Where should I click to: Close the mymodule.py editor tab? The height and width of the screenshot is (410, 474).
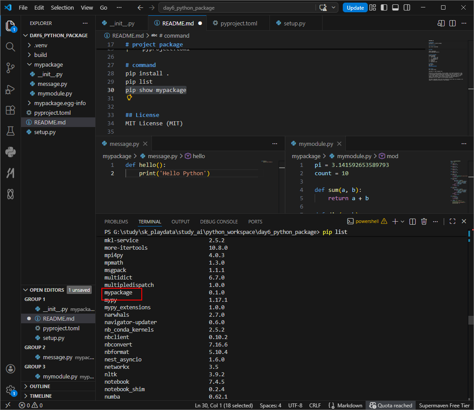pyautogui.click(x=339, y=144)
